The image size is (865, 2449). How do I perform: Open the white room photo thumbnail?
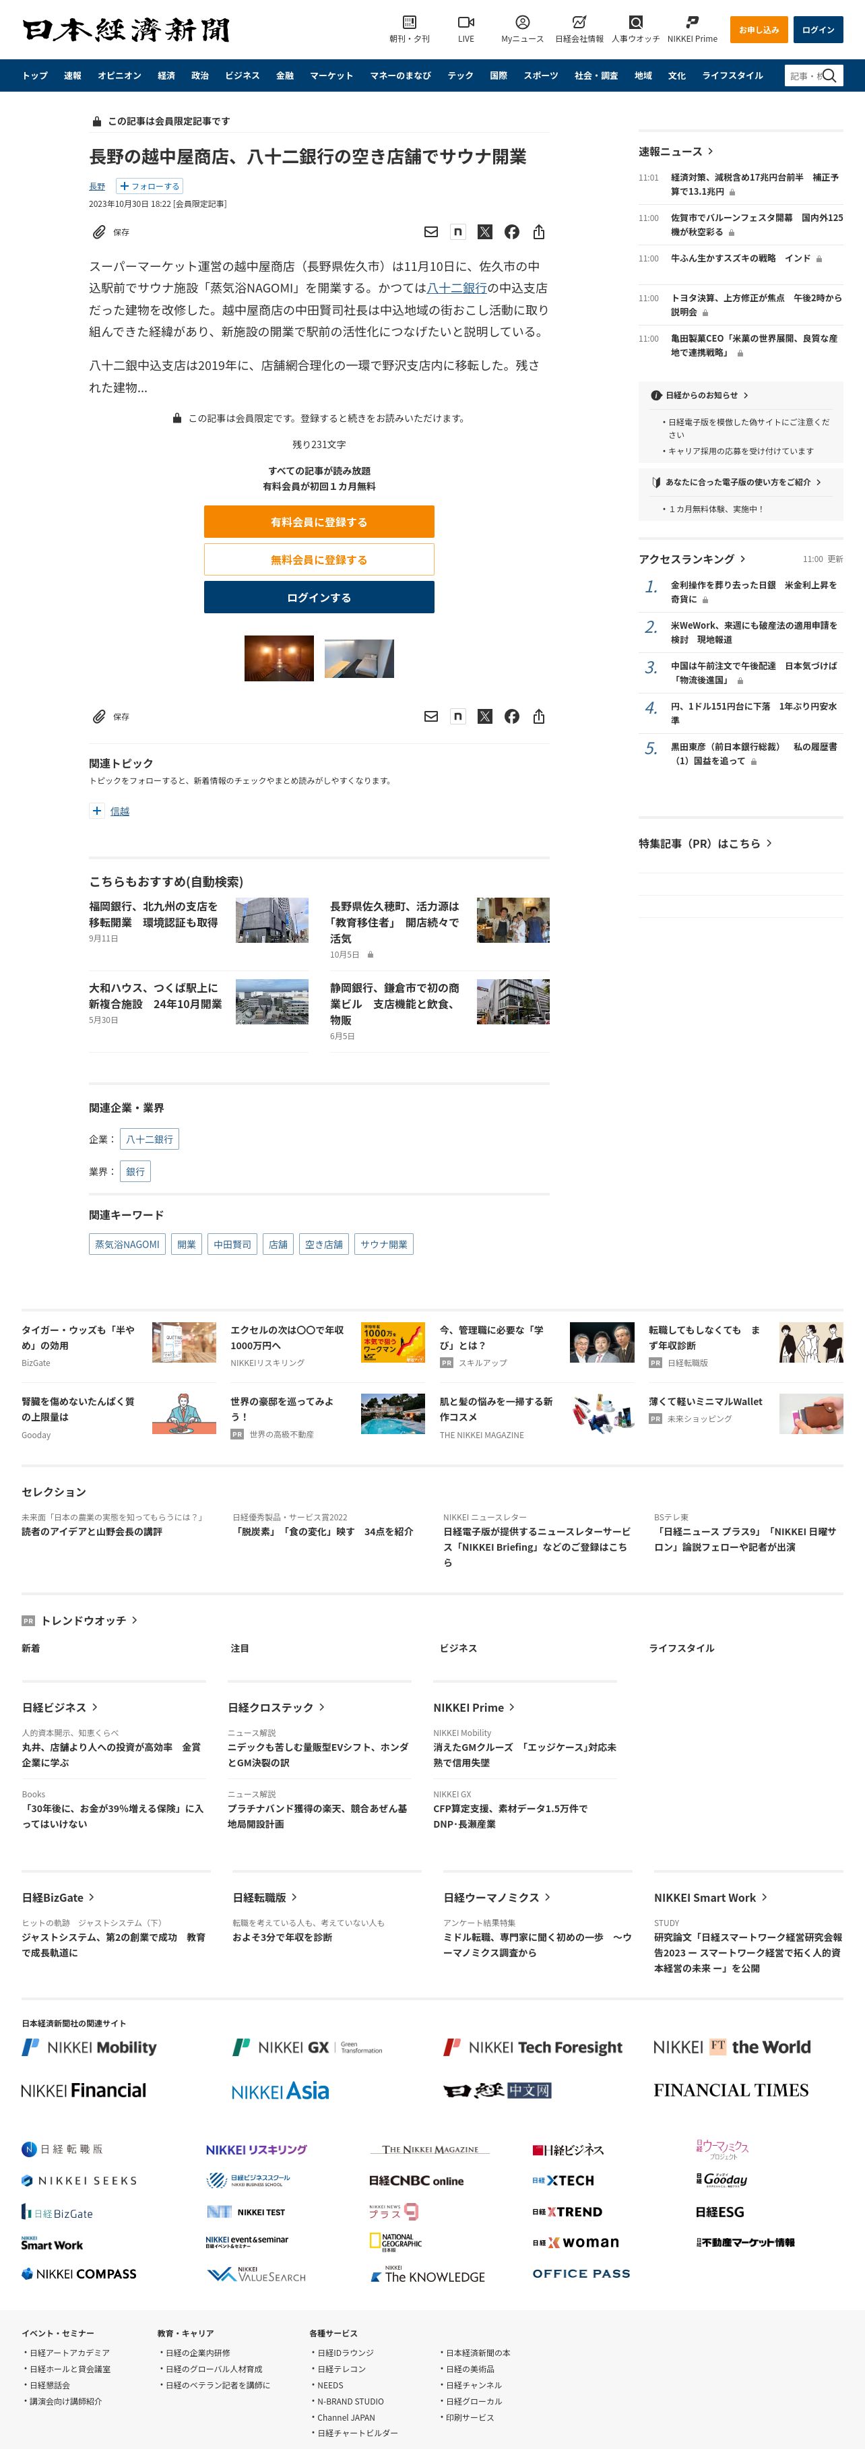(x=359, y=659)
